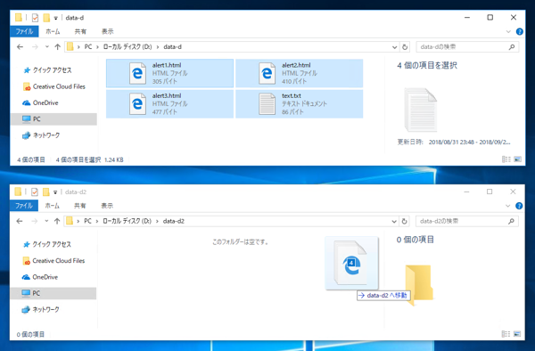This screenshot has width=535, height=351.
Task: Open 表示 tab in data-d2 window
Action: tap(107, 206)
